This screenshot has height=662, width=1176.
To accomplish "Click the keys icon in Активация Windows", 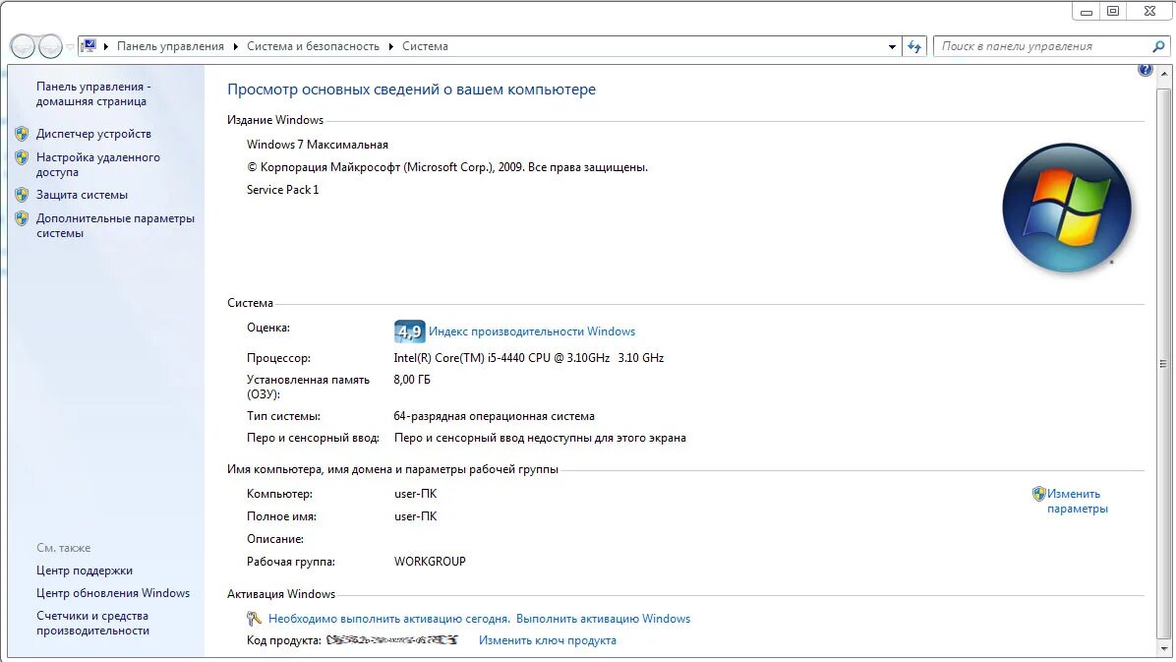I will 255,619.
